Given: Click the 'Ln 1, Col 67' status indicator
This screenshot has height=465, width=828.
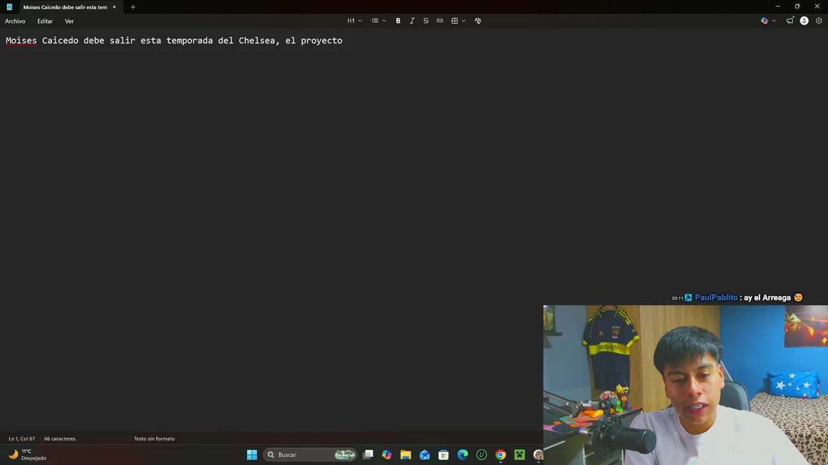Looking at the screenshot, I should [21, 439].
